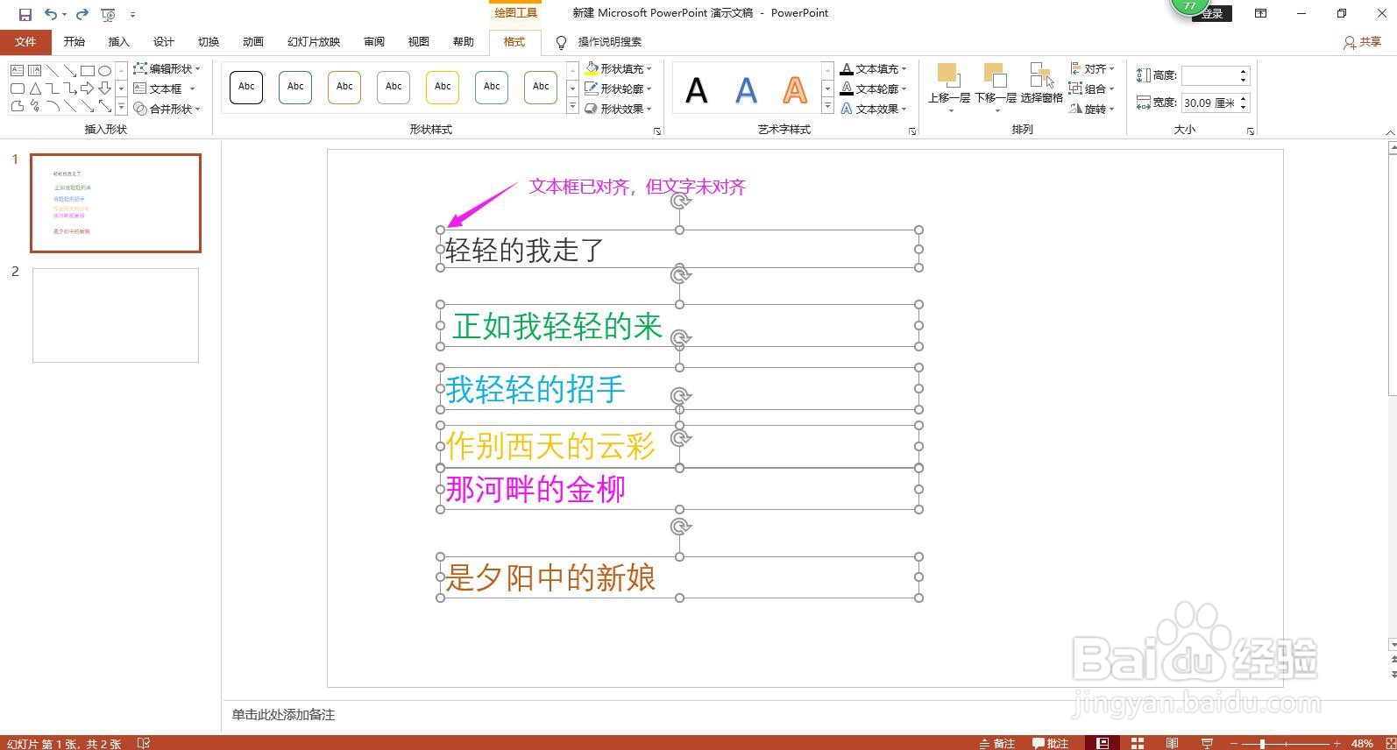Open the 选择窗格 selection pane
Screen dimensions: 1397x750
(x=1041, y=84)
